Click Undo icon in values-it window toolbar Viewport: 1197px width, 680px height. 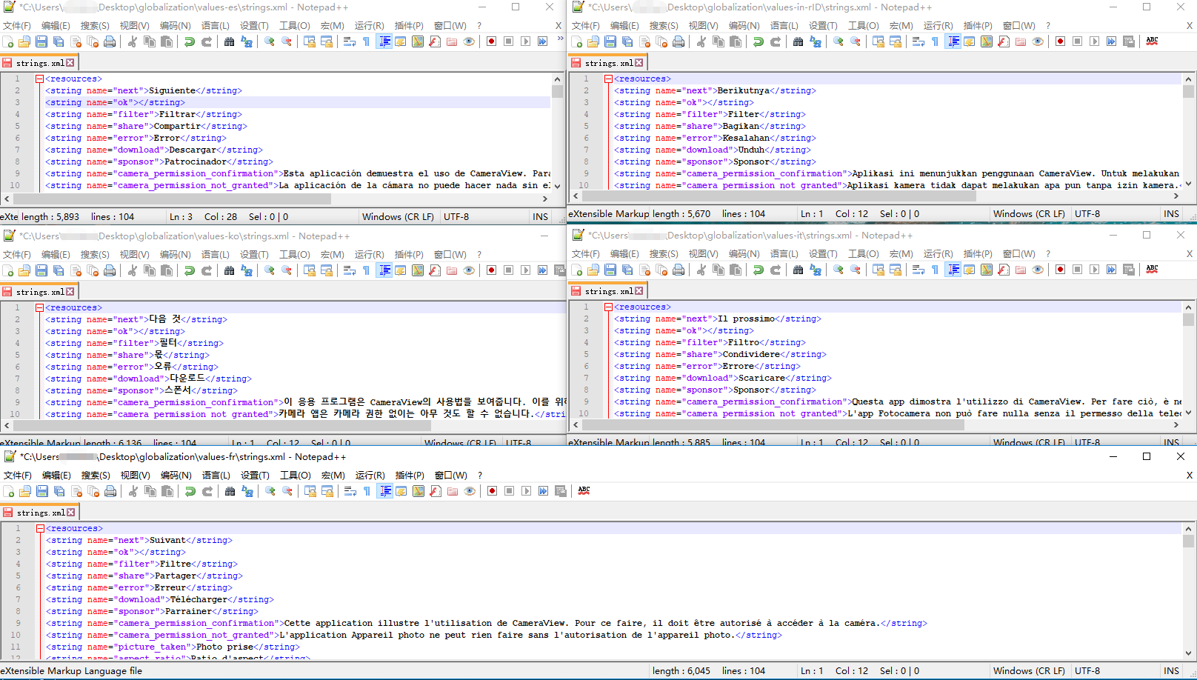click(x=758, y=270)
